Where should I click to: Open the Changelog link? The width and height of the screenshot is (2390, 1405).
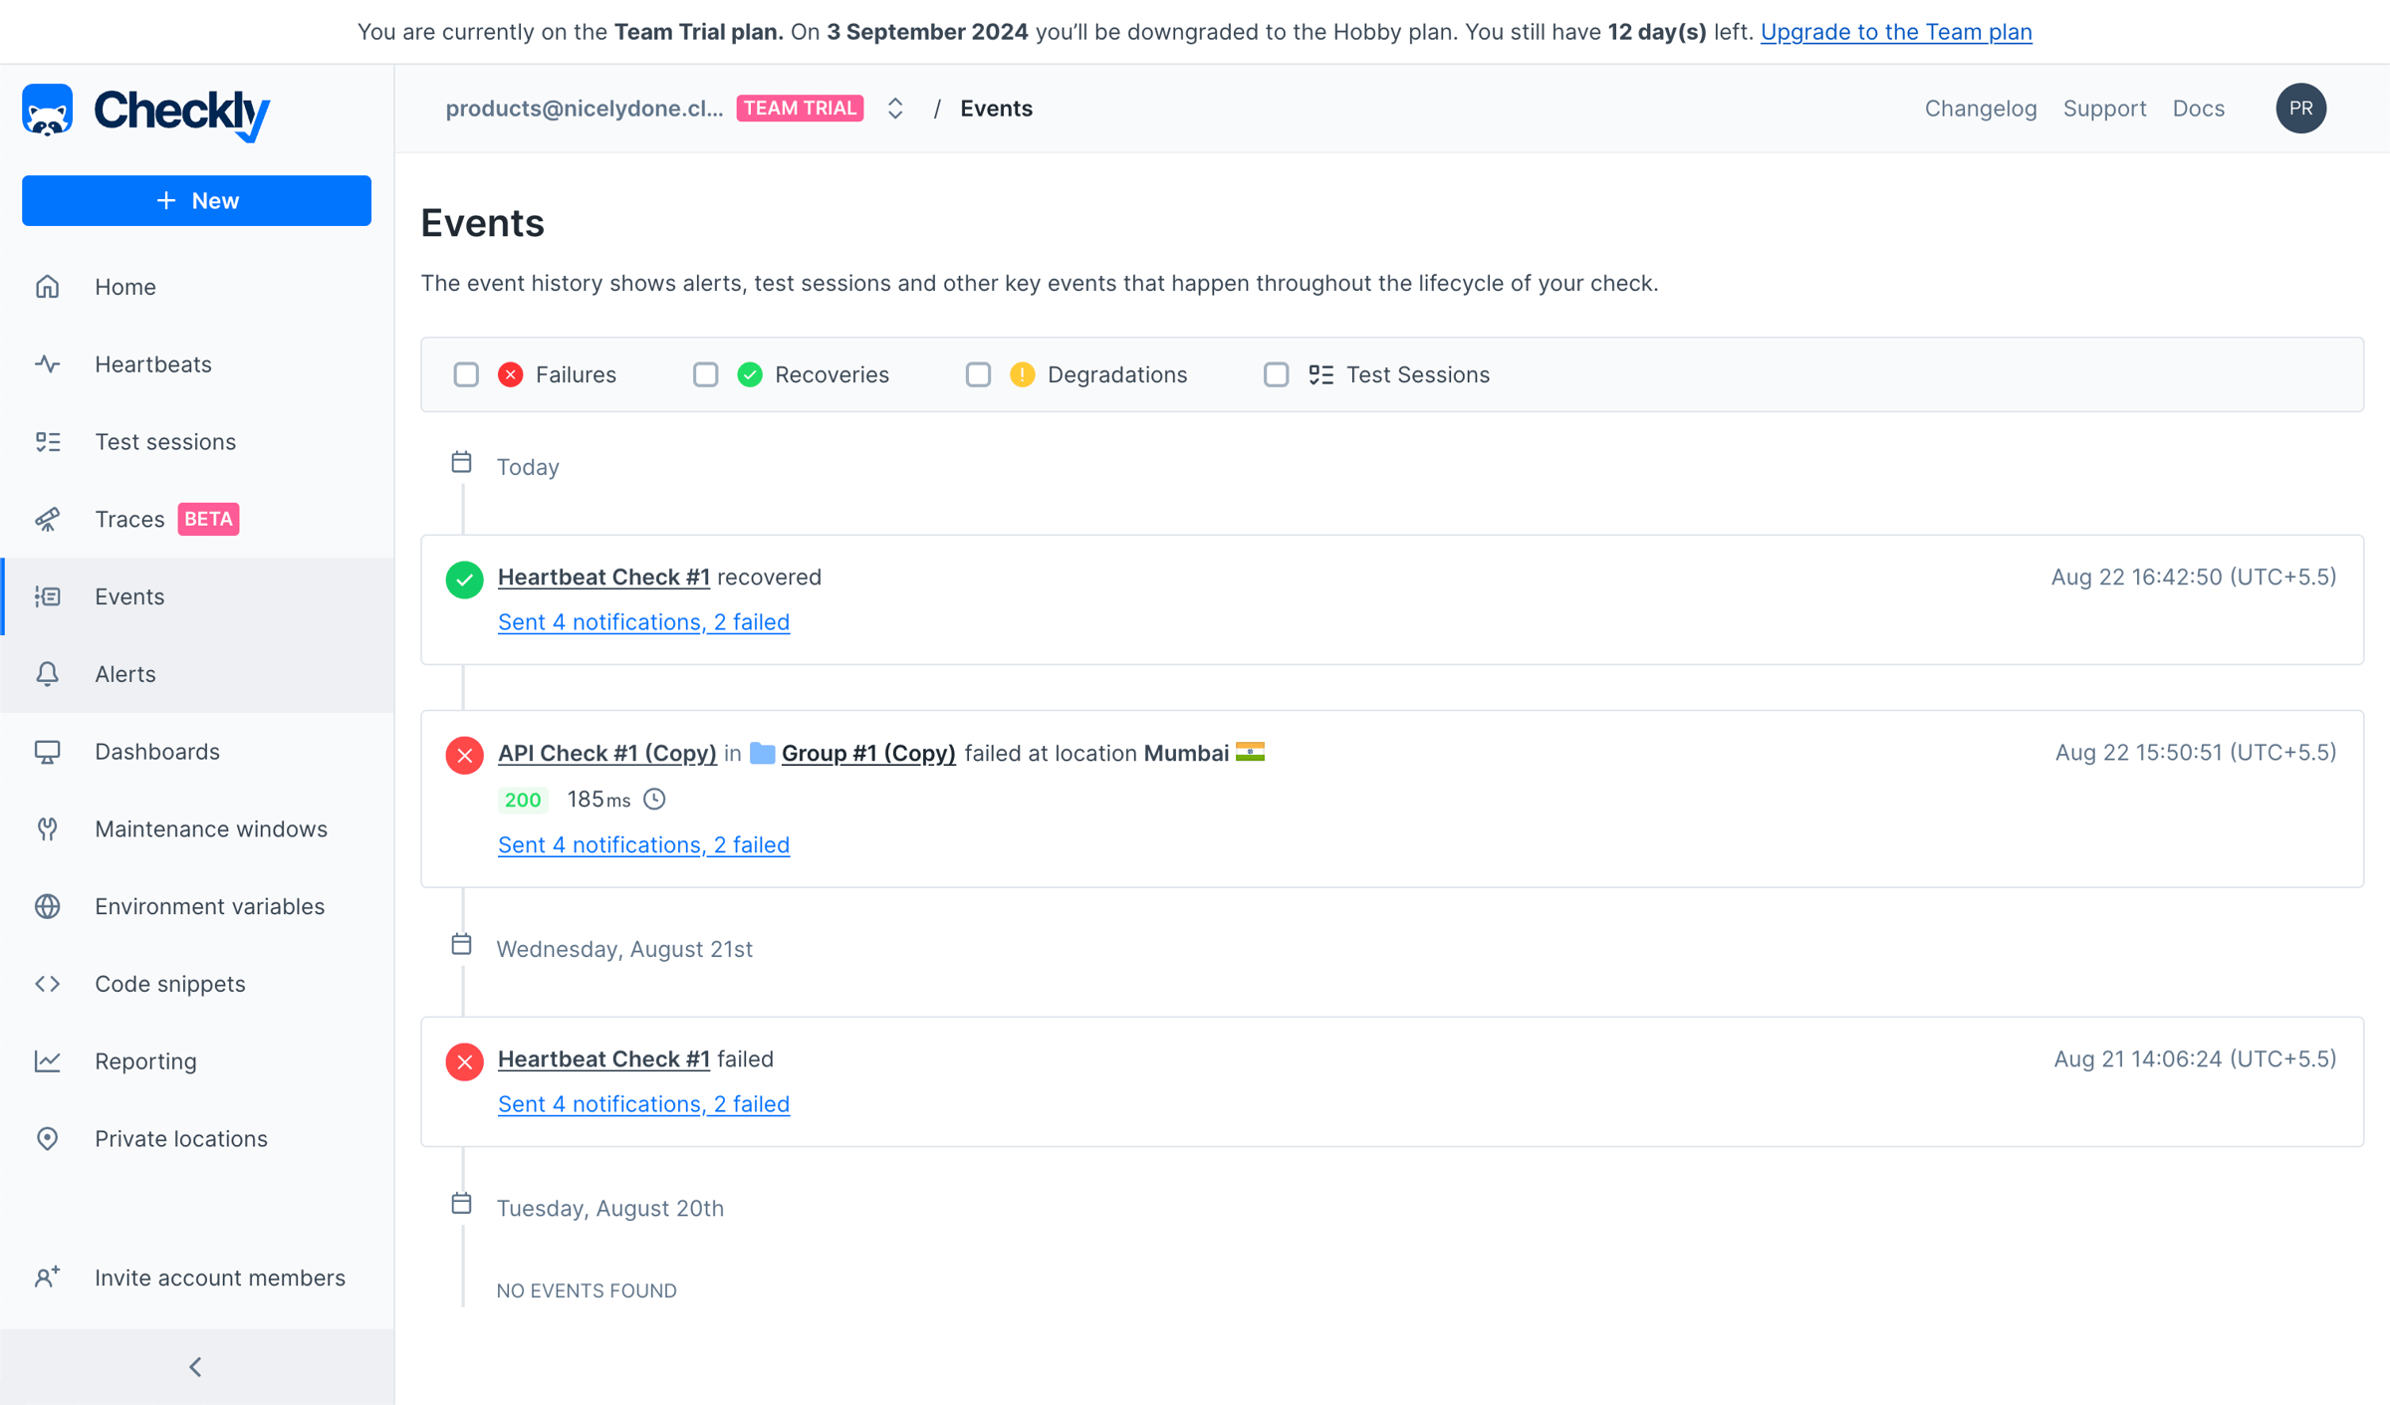pos(1980,109)
